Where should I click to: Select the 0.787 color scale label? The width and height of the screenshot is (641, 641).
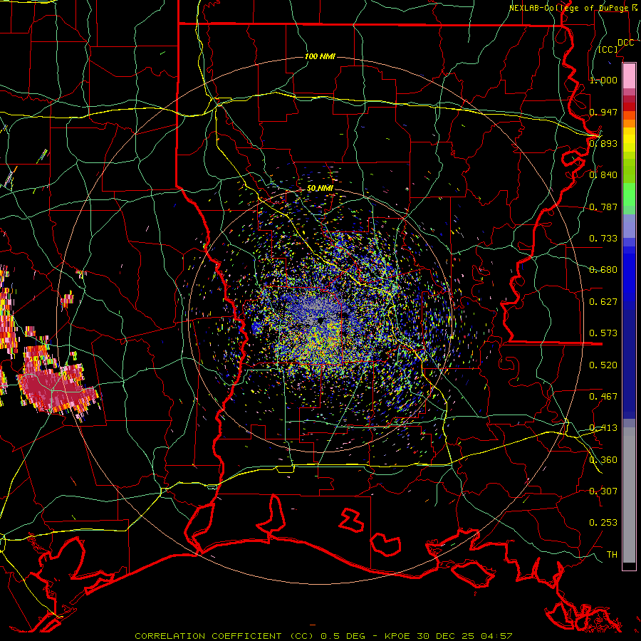point(603,207)
